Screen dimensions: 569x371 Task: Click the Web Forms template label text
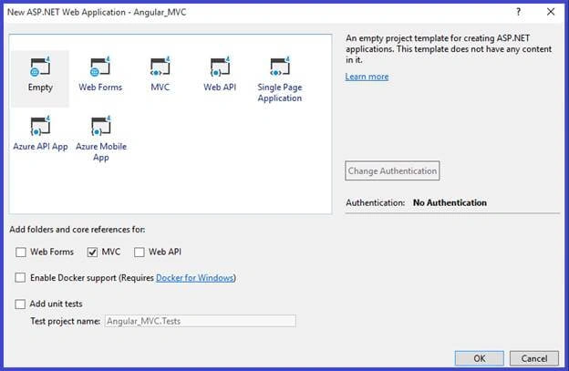click(x=100, y=88)
